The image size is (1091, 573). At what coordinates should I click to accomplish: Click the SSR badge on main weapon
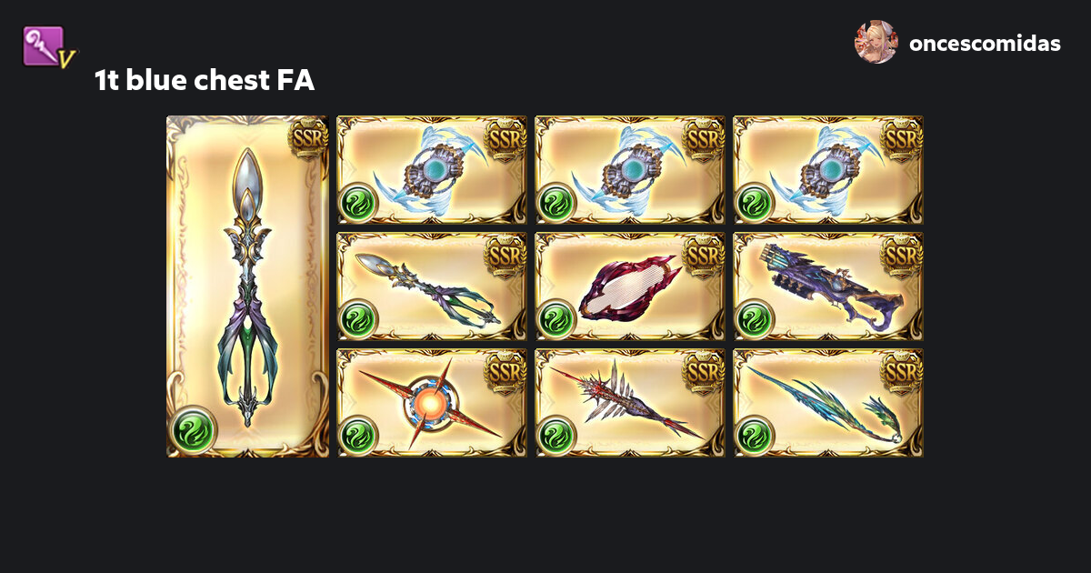[x=308, y=139]
